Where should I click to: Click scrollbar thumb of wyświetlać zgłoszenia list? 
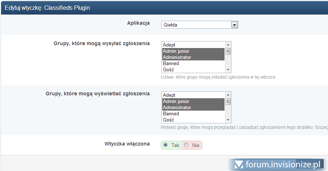(x=228, y=102)
